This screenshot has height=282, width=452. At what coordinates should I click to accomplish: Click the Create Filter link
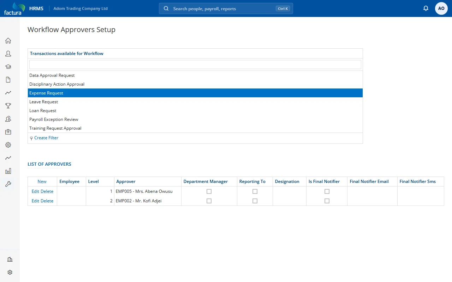click(x=46, y=138)
